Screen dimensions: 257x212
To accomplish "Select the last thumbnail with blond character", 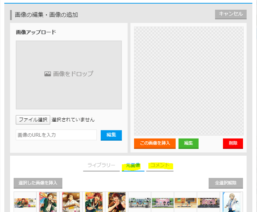I will coord(231,203).
